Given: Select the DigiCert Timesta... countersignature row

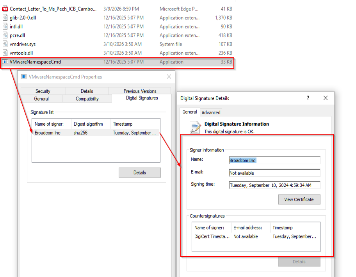Looking at the screenshot, I should click(256, 236).
